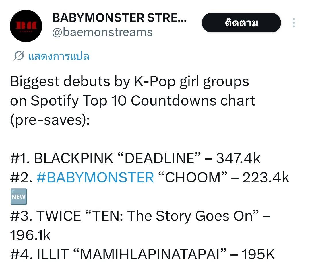Click the BABYMONSTER STRE... display name
This screenshot has height=278, width=310.
[x=119, y=18]
